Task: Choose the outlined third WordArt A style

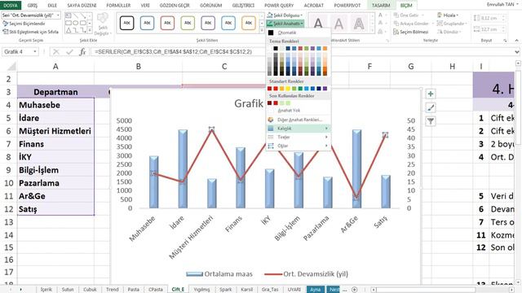Action: click(359, 24)
